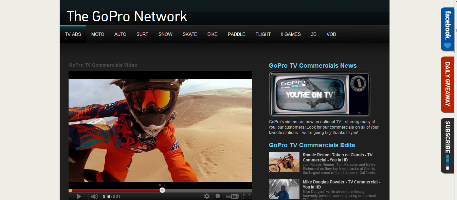Switch to the 3D tab
Image resolution: width=457 pixels, height=200 pixels.
click(x=314, y=34)
